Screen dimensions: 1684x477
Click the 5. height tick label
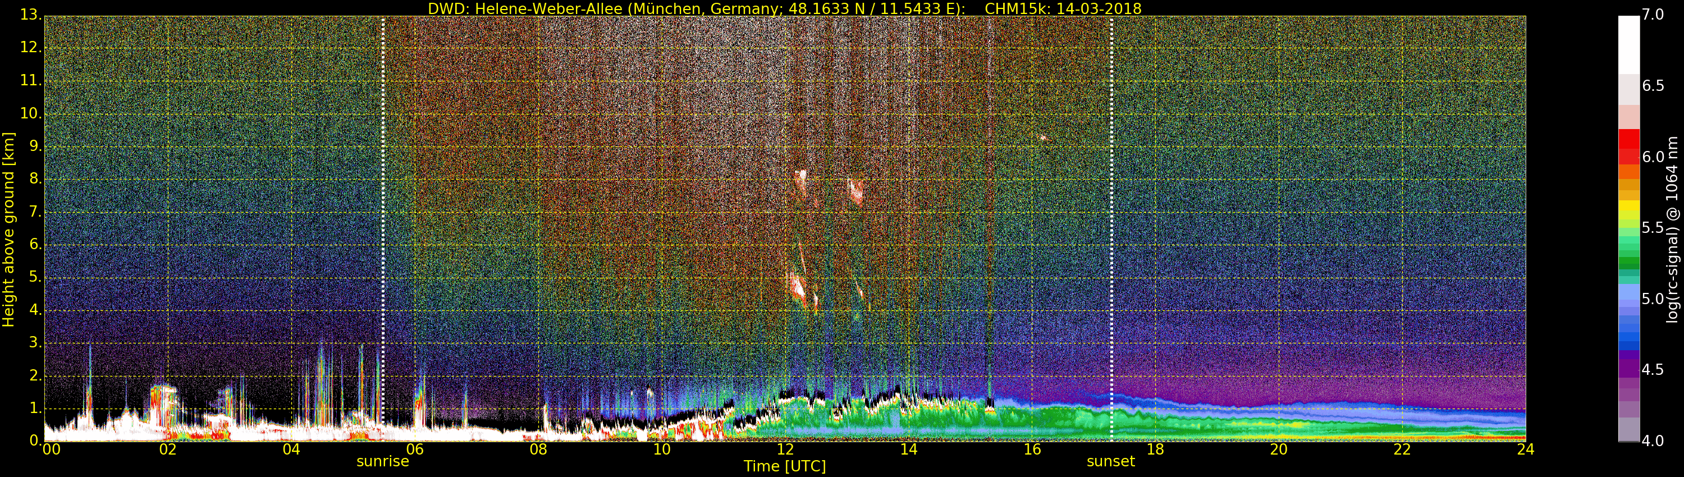[x=35, y=277]
